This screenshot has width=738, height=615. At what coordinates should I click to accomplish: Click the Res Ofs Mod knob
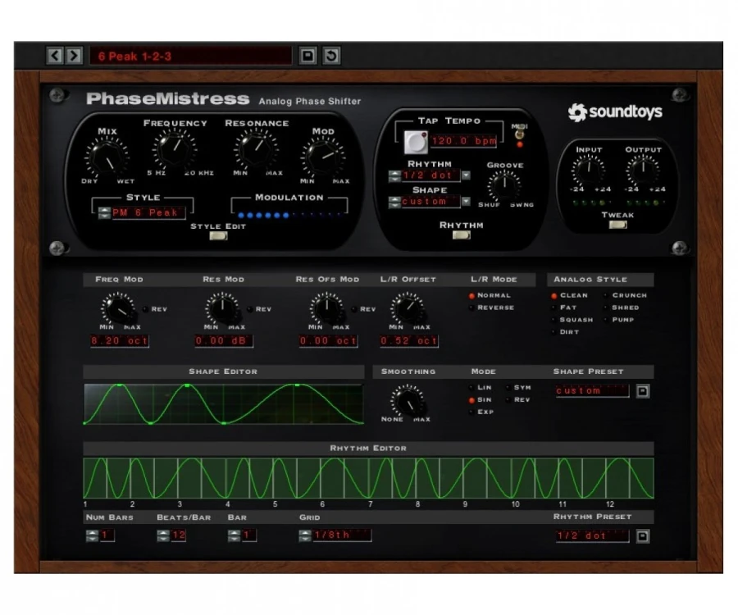(x=327, y=308)
